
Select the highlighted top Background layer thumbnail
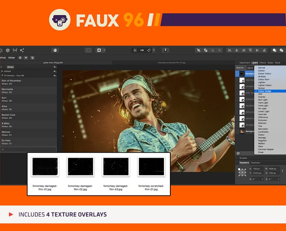coord(242,74)
